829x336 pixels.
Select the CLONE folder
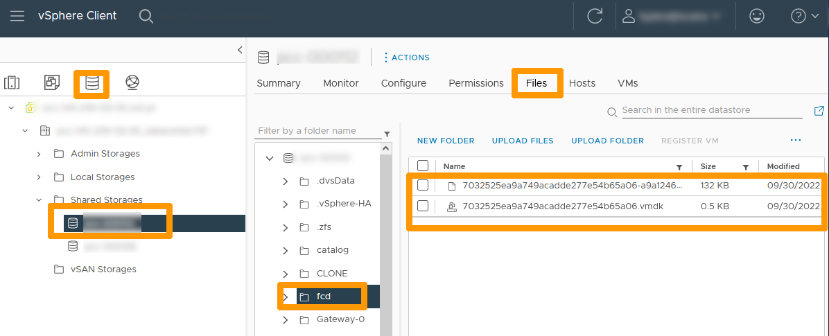(x=332, y=273)
